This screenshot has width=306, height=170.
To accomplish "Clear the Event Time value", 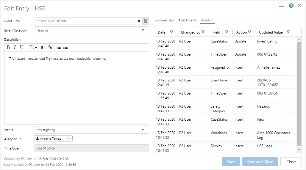I will [139, 21].
